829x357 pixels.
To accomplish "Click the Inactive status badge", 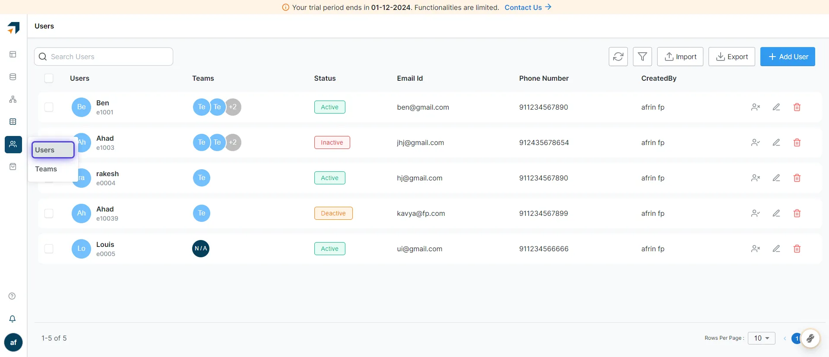I will 332,142.
